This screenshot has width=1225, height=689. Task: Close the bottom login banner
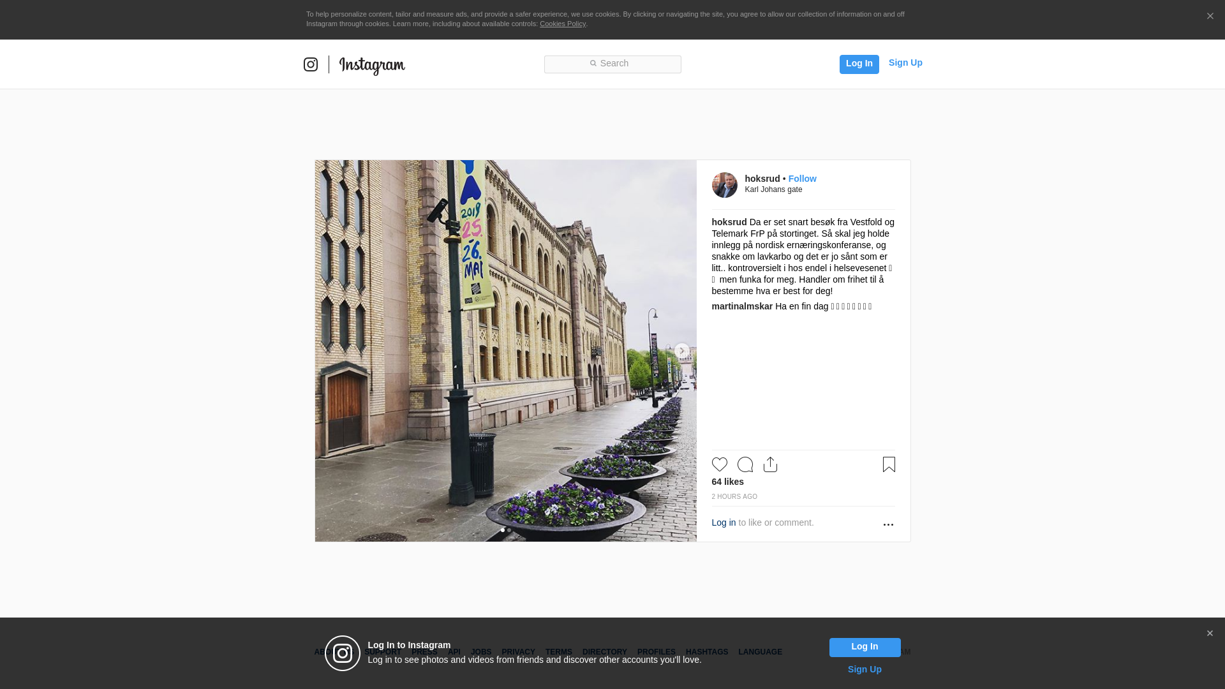(x=1210, y=633)
